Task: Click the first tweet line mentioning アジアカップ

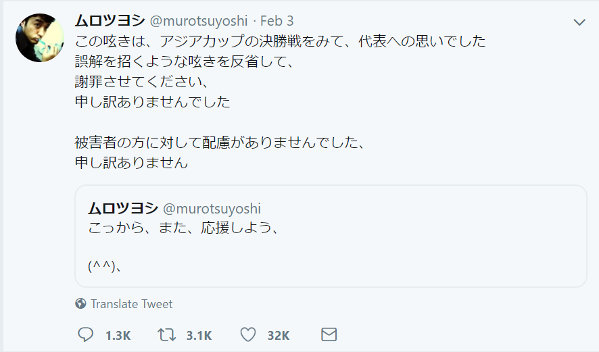Action: click(280, 41)
